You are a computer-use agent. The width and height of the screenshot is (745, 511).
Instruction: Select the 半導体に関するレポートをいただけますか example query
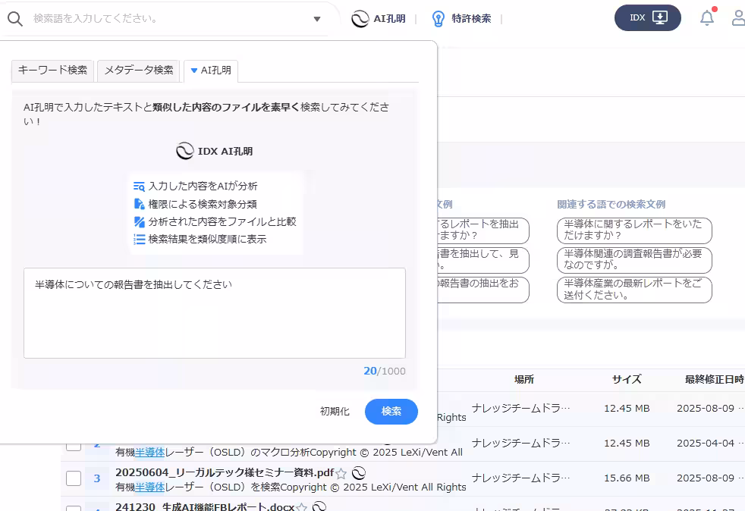click(634, 230)
